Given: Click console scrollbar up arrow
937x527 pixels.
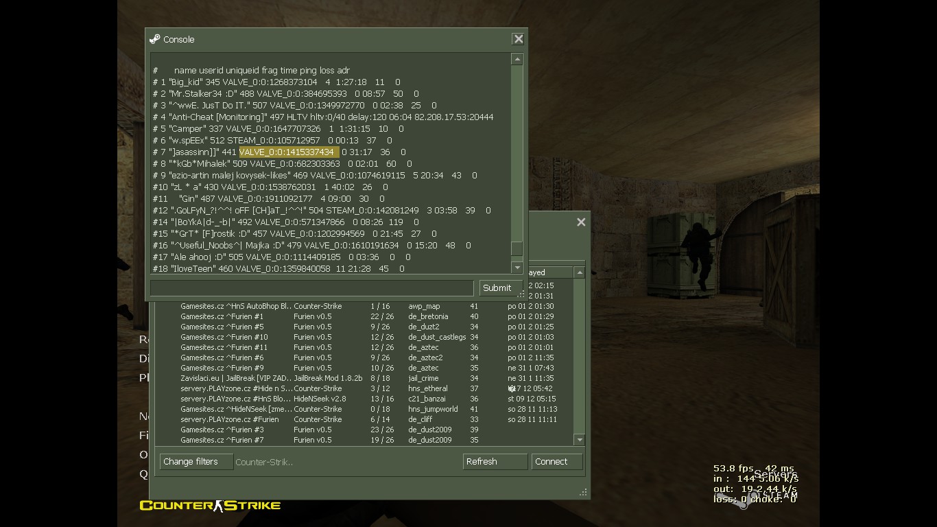Looking at the screenshot, I should [x=517, y=60].
